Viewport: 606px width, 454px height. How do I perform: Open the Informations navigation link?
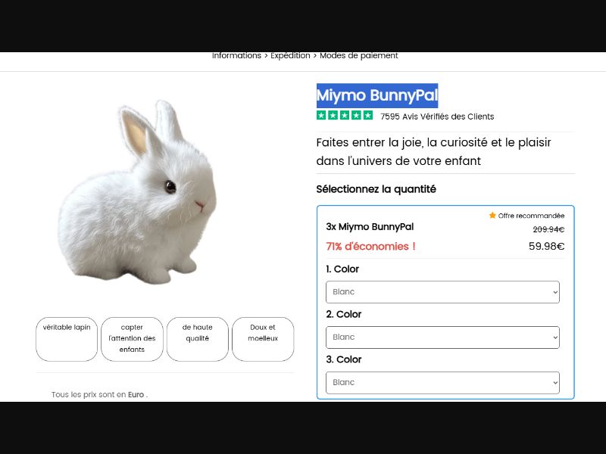pos(236,55)
